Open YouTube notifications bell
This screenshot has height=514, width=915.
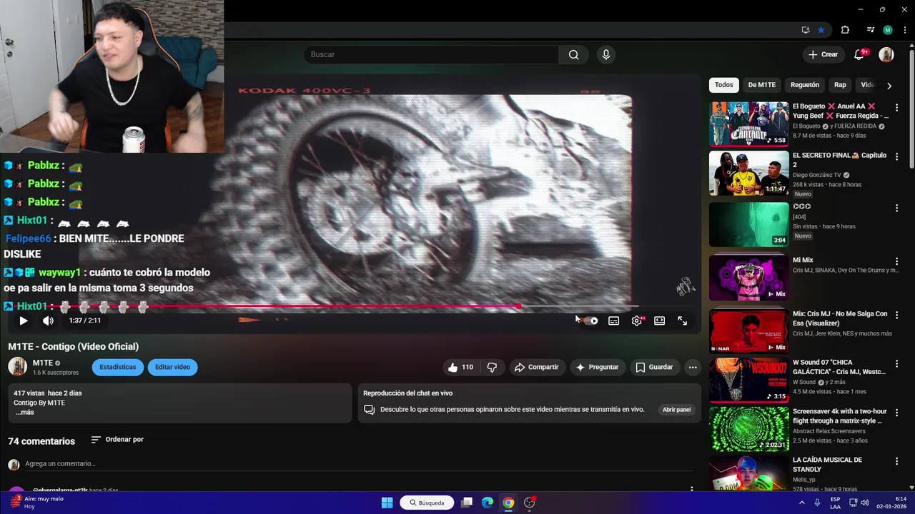[859, 55]
